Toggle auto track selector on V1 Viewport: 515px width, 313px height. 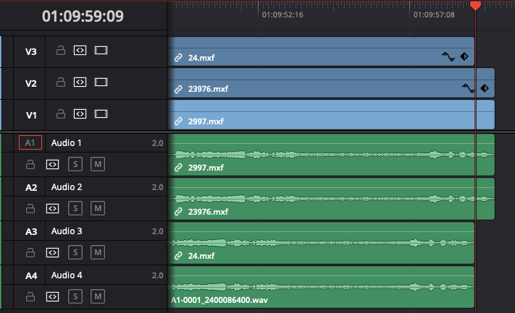80,113
